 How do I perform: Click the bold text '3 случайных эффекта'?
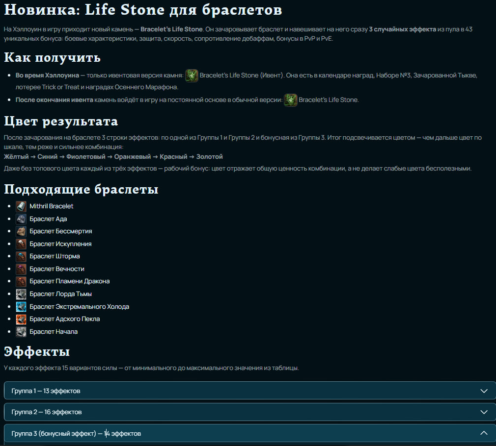403,29
